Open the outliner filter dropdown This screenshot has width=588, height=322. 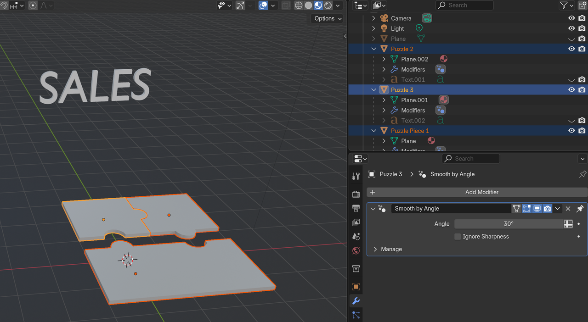pos(567,6)
